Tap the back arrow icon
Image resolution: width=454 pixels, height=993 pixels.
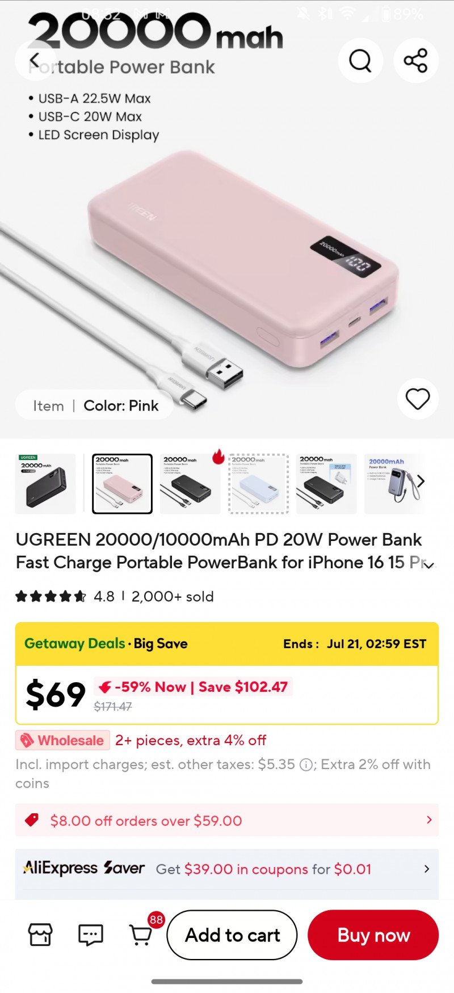point(35,60)
